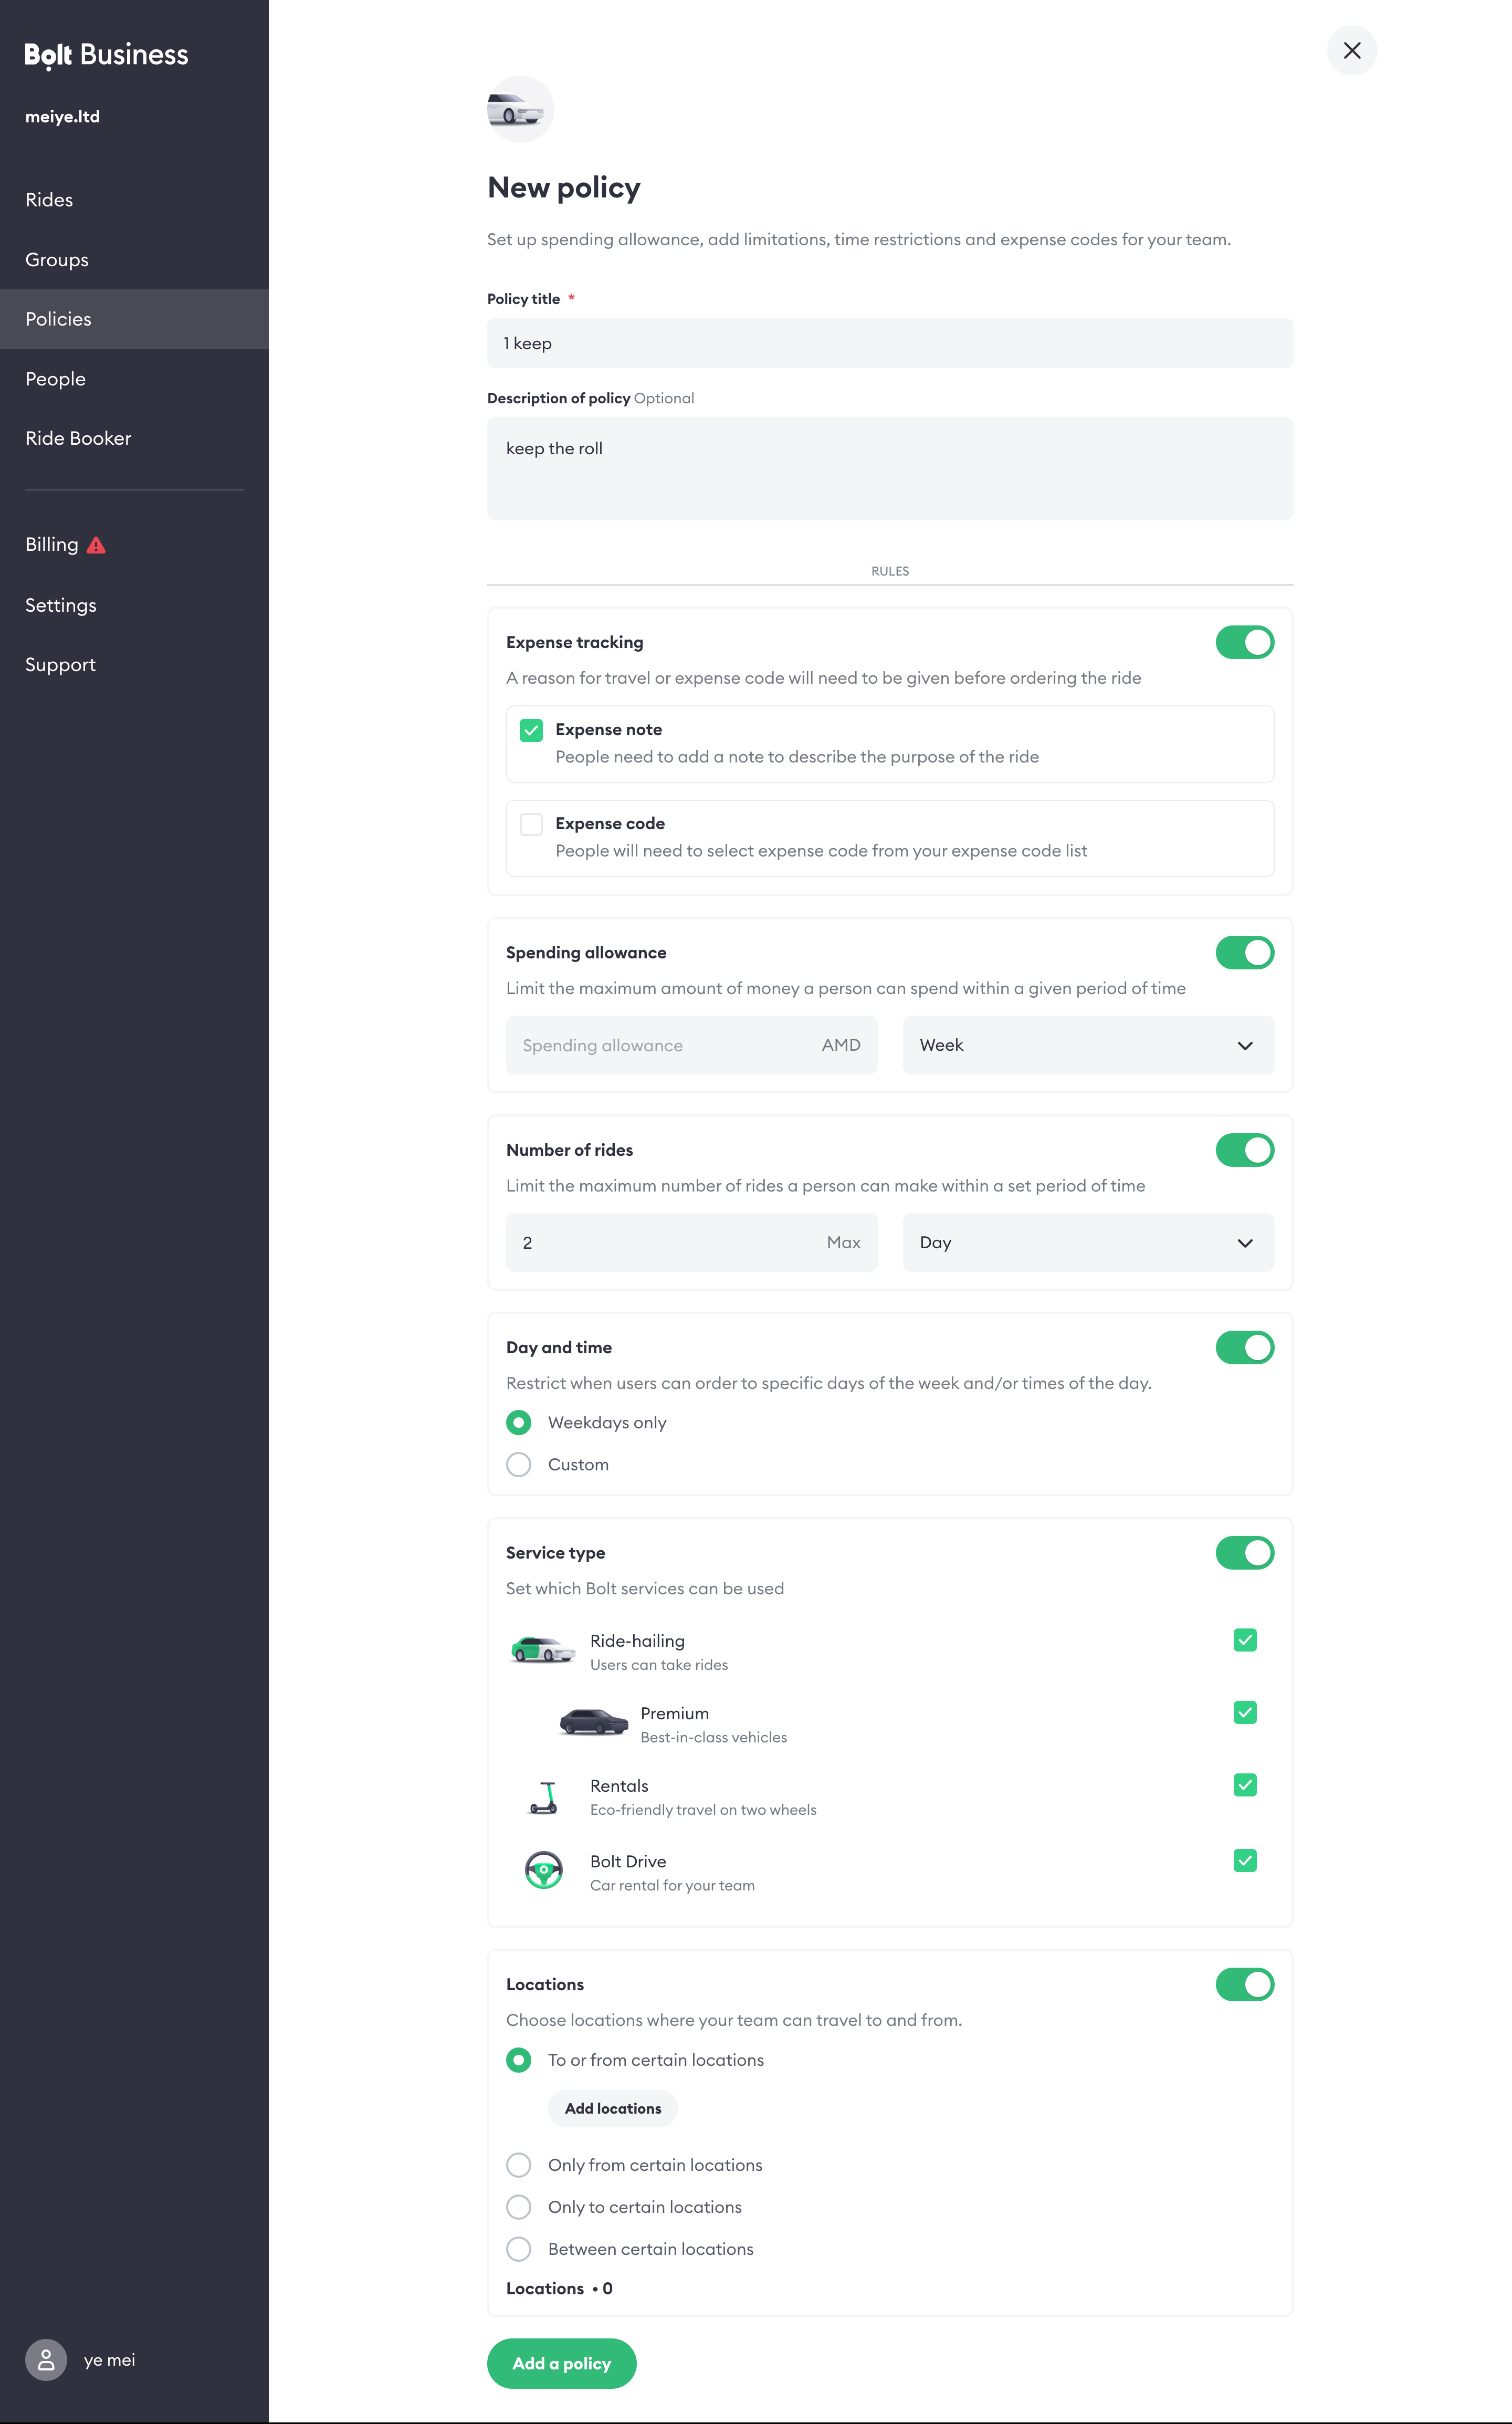Close the New policy dialog with X
Screen dimensions: 1512x2424
pyautogui.click(x=1351, y=51)
